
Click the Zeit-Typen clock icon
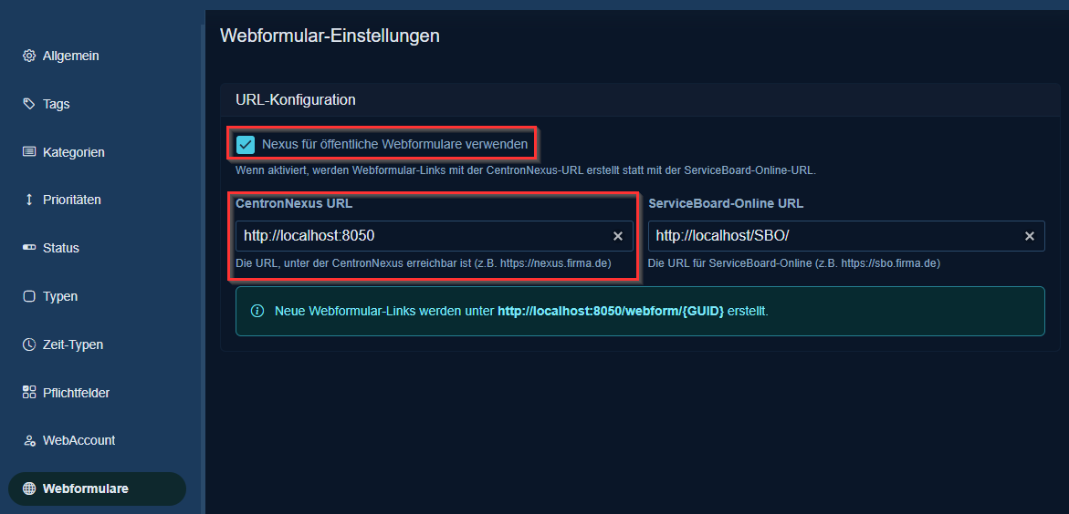pyautogui.click(x=28, y=344)
